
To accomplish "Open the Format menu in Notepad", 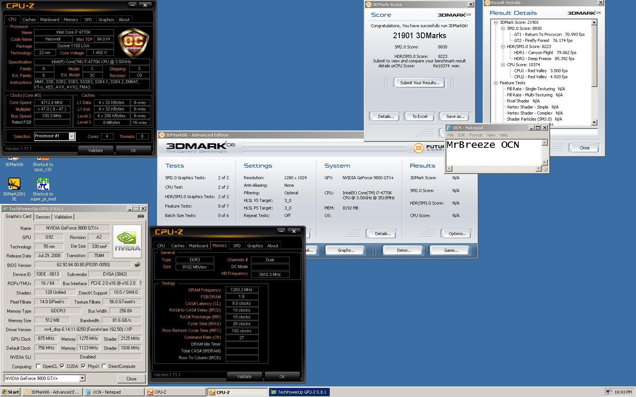I will point(476,135).
